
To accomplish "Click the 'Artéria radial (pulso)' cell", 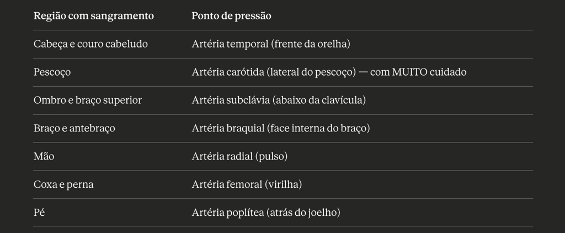I will tap(239, 157).
